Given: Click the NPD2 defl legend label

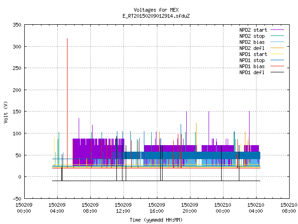Looking at the screenshot, I should [x=252, y=48].
